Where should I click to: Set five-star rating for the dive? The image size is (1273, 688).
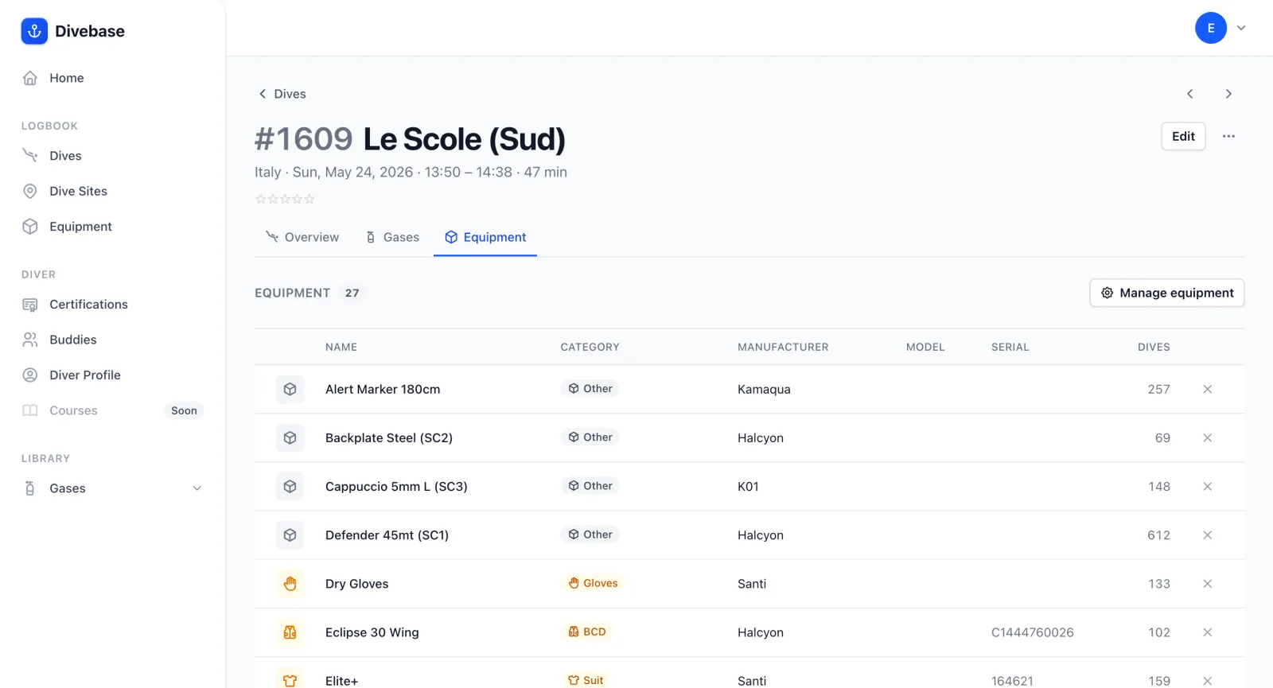(x=310, y=199)
